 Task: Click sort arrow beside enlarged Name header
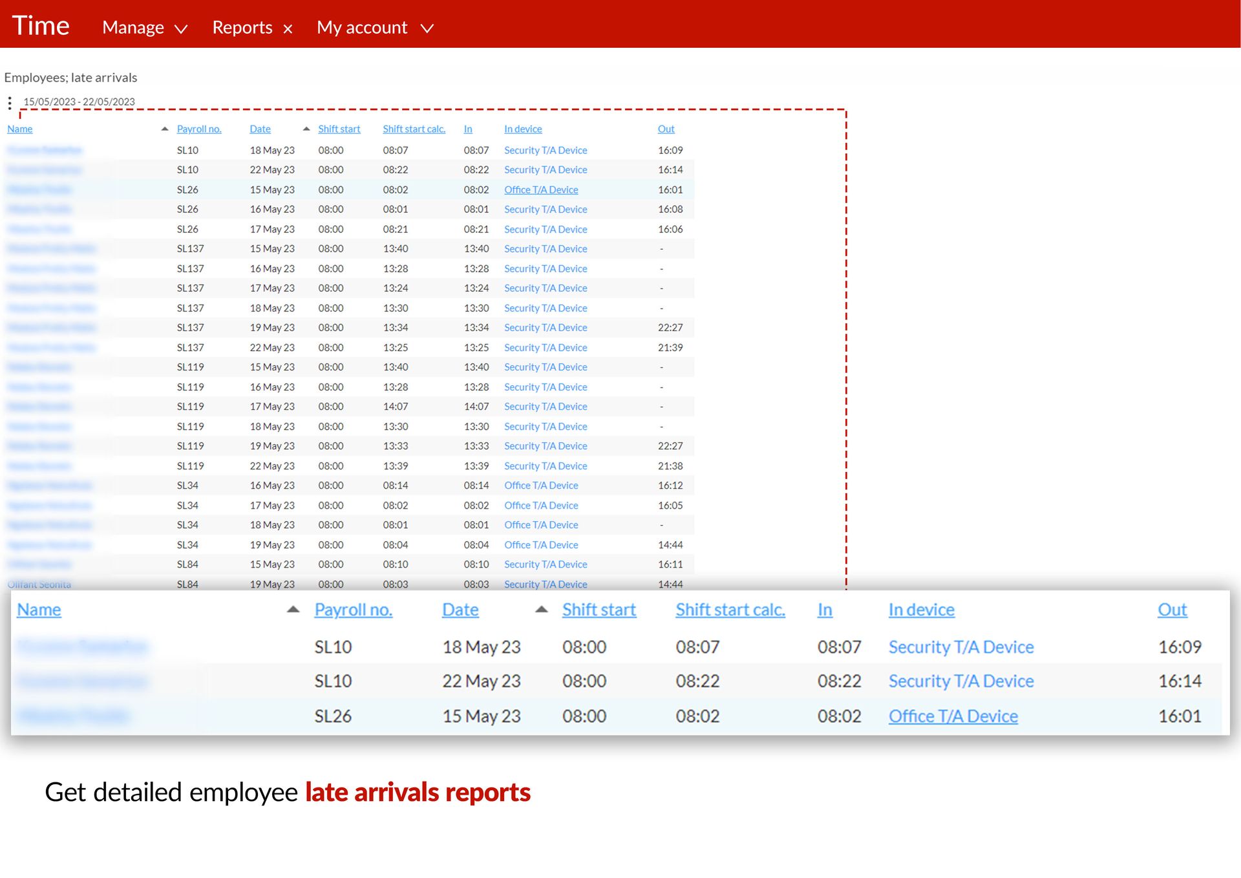click(x=293, y=609)
